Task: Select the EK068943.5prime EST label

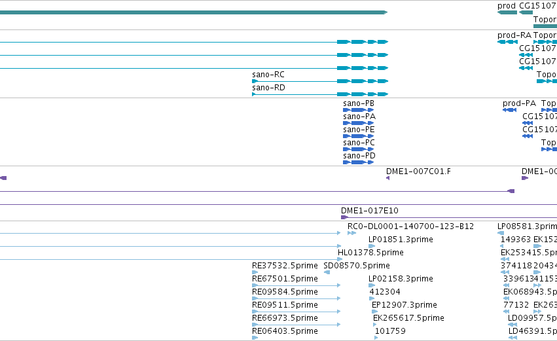Action: tap(530, 293)
